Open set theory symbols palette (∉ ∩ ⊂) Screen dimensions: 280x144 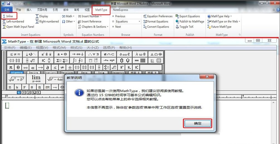[109, 54]
